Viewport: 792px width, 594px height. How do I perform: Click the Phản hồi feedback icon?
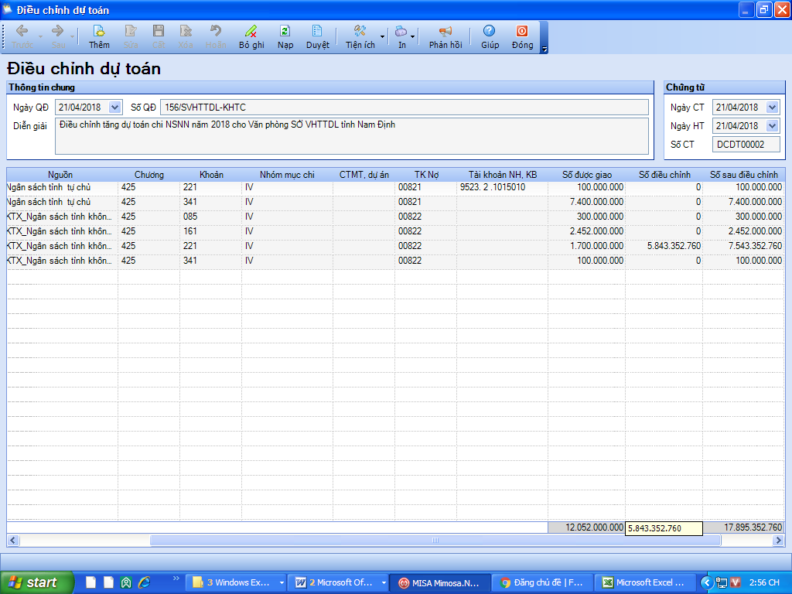[445, 31]
